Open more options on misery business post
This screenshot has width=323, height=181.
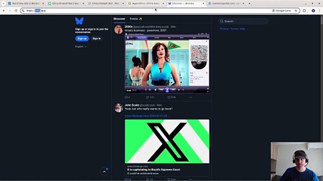(x=190, y=97)
